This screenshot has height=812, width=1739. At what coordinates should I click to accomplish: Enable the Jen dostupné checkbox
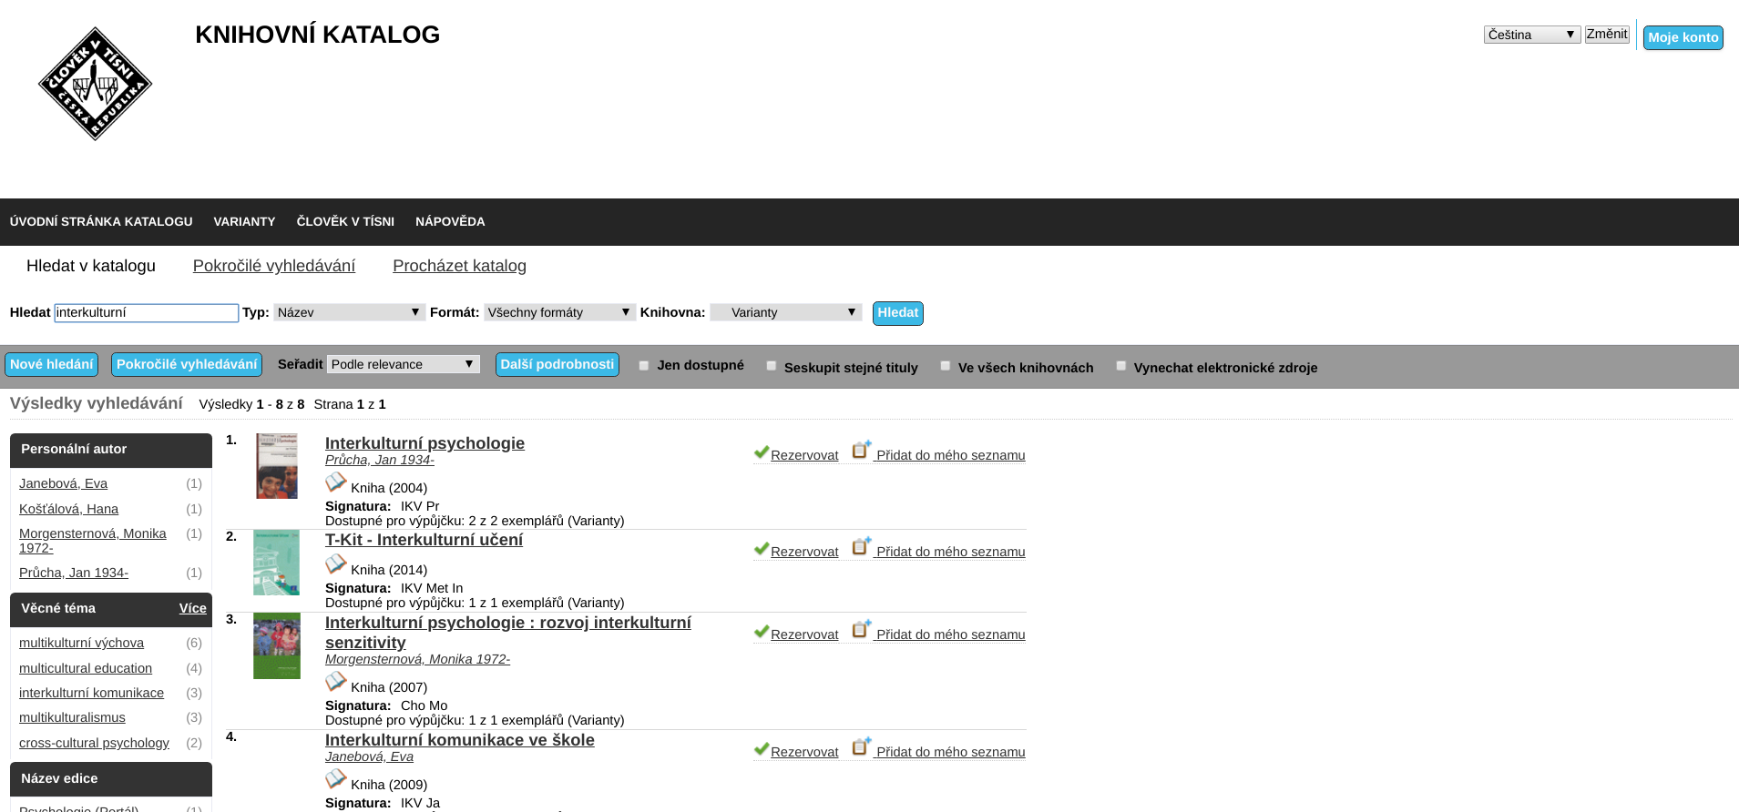pos(644,366)
